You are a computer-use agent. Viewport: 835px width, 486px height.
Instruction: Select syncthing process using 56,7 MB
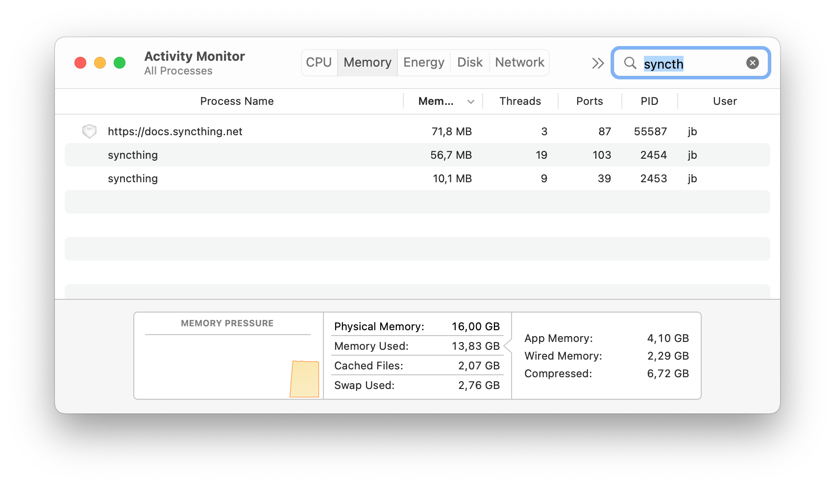tap(417, 155)
